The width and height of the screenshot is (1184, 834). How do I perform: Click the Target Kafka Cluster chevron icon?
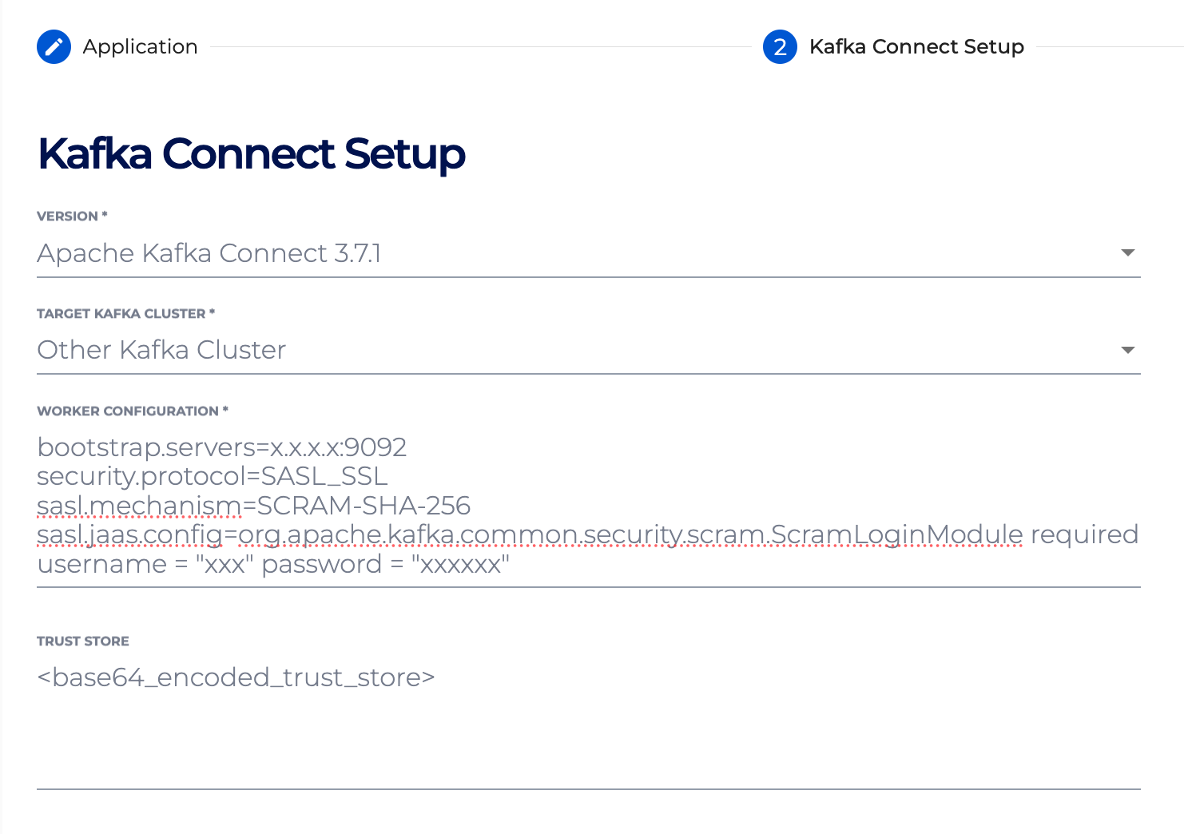click(x=1128, y=349)
